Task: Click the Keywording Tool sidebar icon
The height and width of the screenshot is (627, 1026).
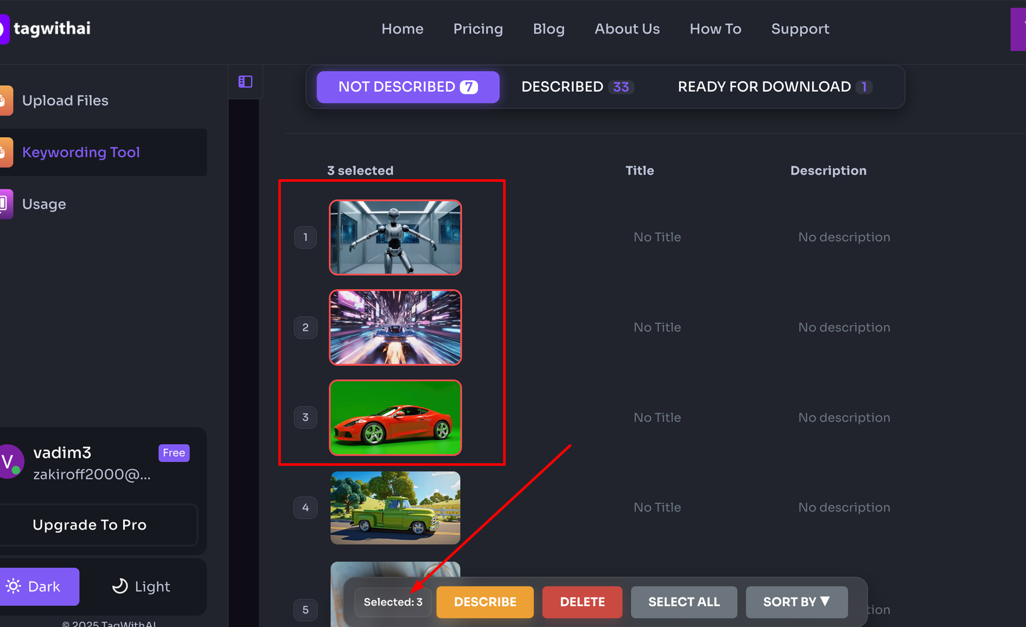Action: pyautogui.click(x=5, y=152)
